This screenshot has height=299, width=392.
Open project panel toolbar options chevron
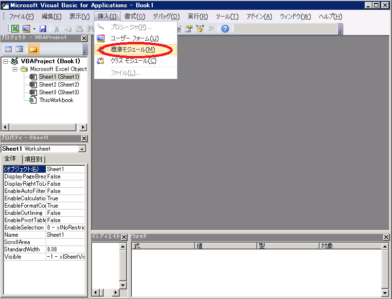coord(85,49)
